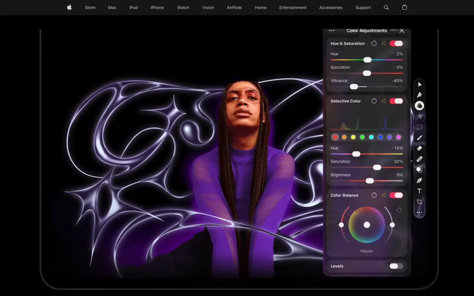Image resolution: width=474 pixels, height=296 pixels.
Task: Turn off Color Balance toggle
Action: click(x=396, y=195)
